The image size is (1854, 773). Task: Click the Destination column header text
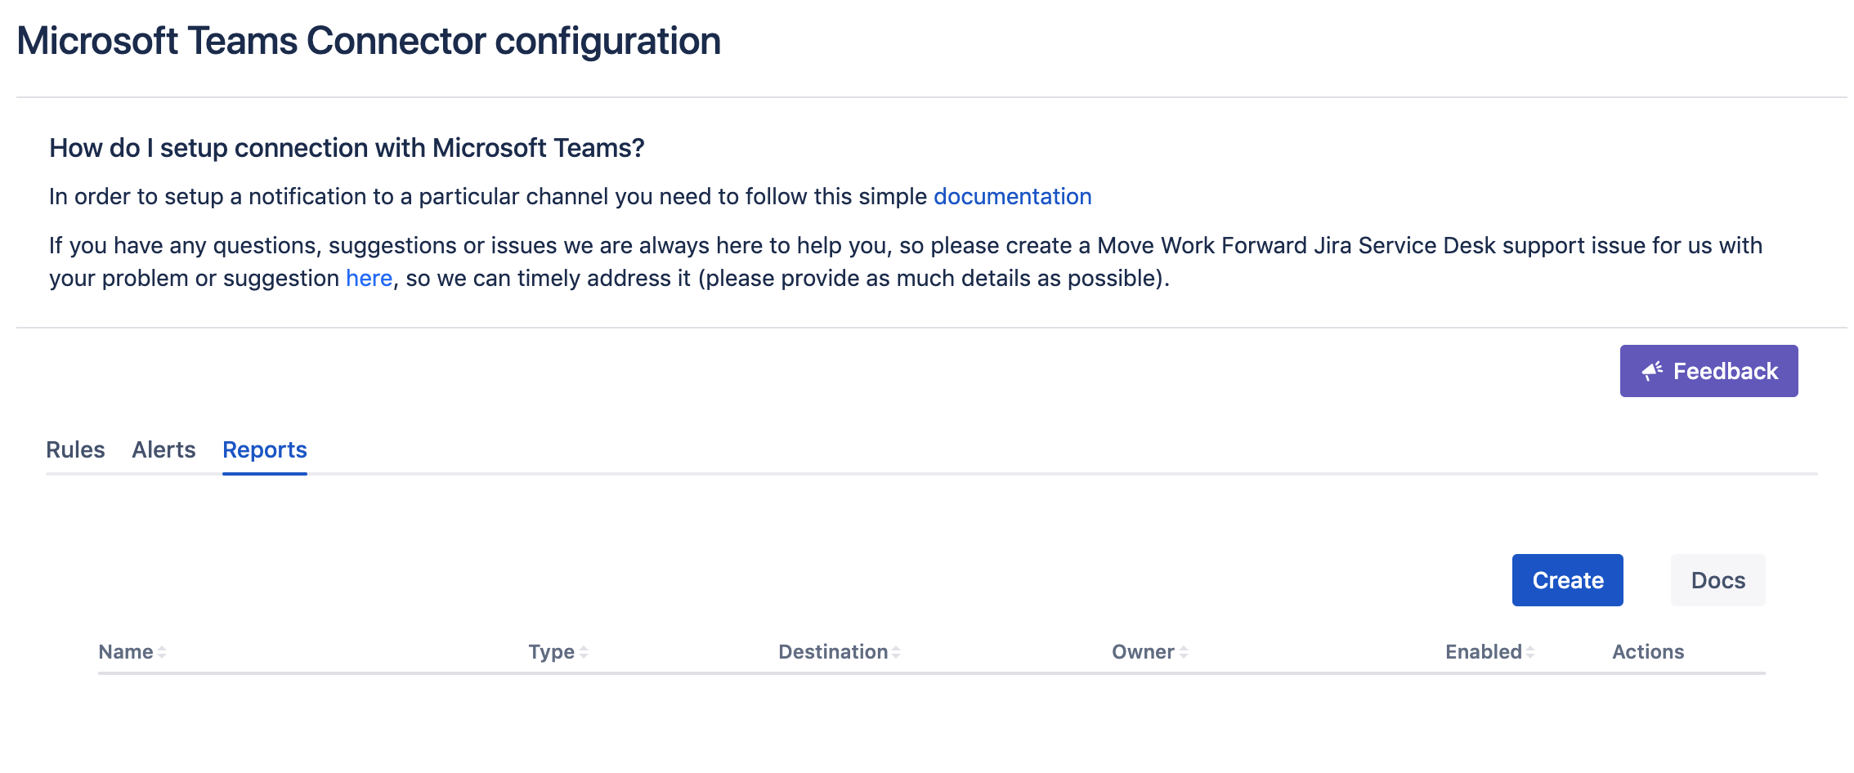pos(832,652)
